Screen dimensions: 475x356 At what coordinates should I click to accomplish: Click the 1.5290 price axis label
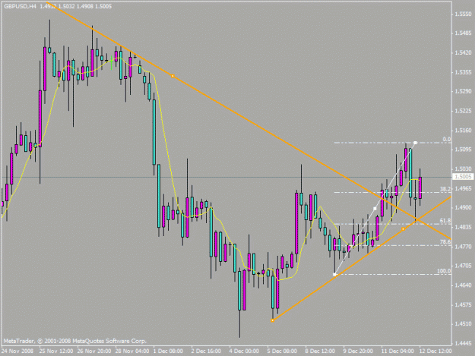463,91
